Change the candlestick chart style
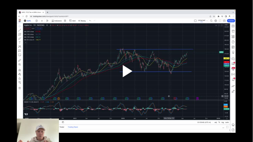253x142 pixels. coord(47,21)
